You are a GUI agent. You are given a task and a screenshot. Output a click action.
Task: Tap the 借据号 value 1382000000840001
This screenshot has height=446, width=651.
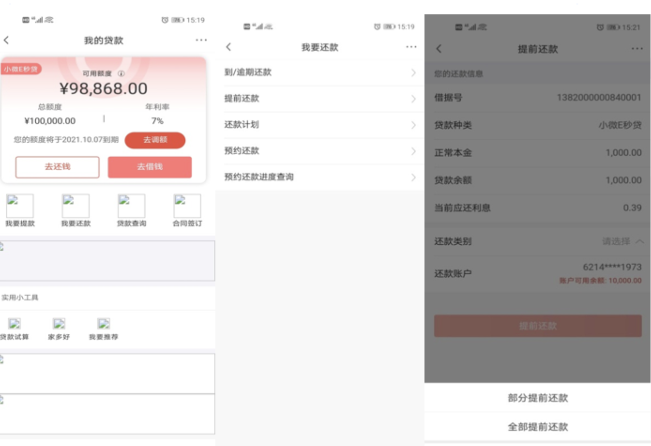(x=599, y=97)
